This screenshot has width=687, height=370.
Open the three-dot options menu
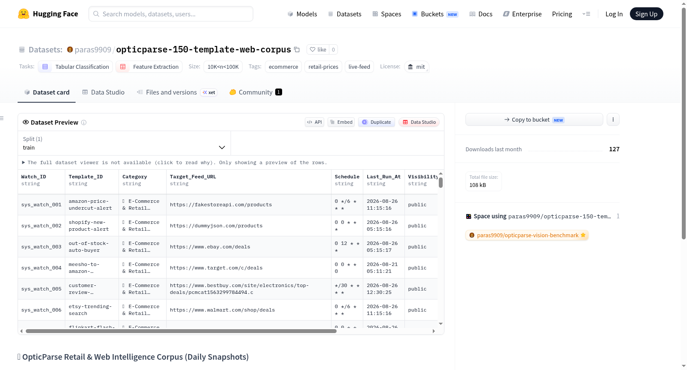[613, 119]
